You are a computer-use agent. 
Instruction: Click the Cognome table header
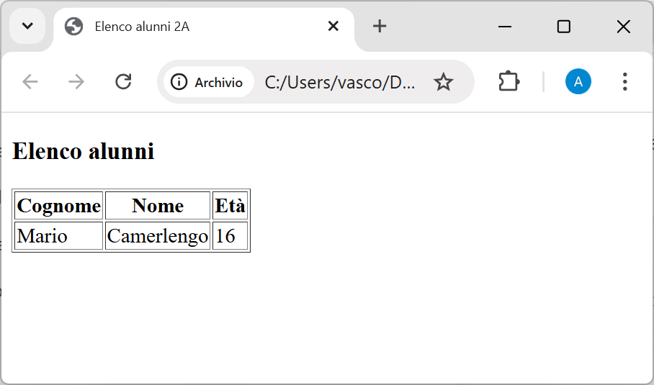[x=59, y=205]
